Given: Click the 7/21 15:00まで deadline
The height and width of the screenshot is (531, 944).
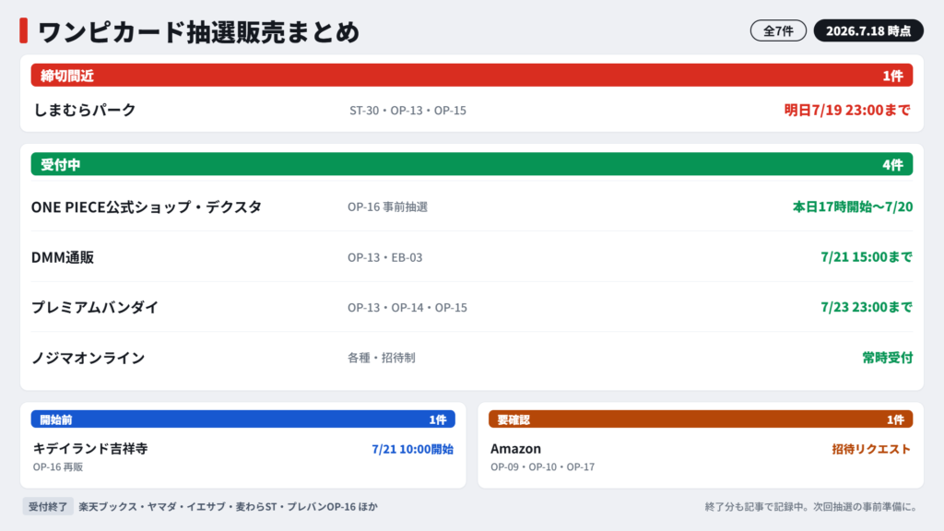Looking at the screenshot, I should click(867, 257).
